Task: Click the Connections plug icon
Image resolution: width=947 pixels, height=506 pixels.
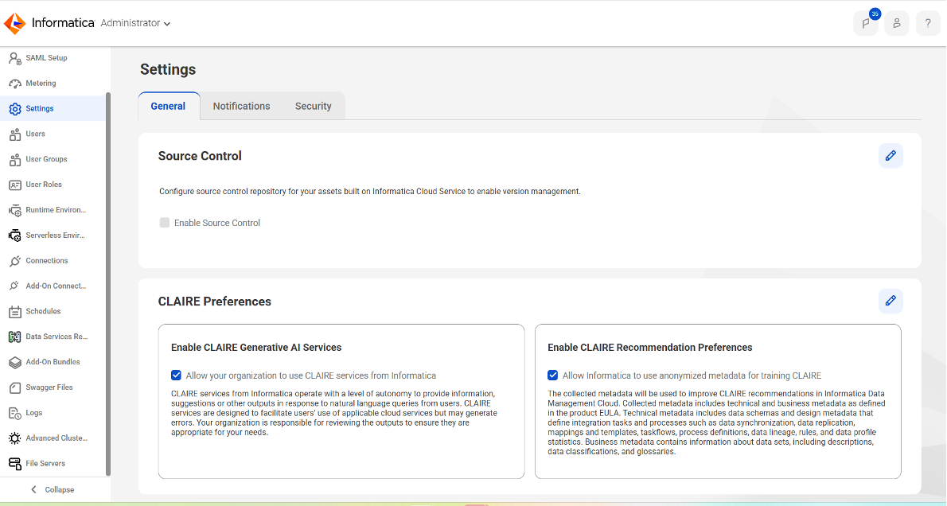Action: (14, 261)
